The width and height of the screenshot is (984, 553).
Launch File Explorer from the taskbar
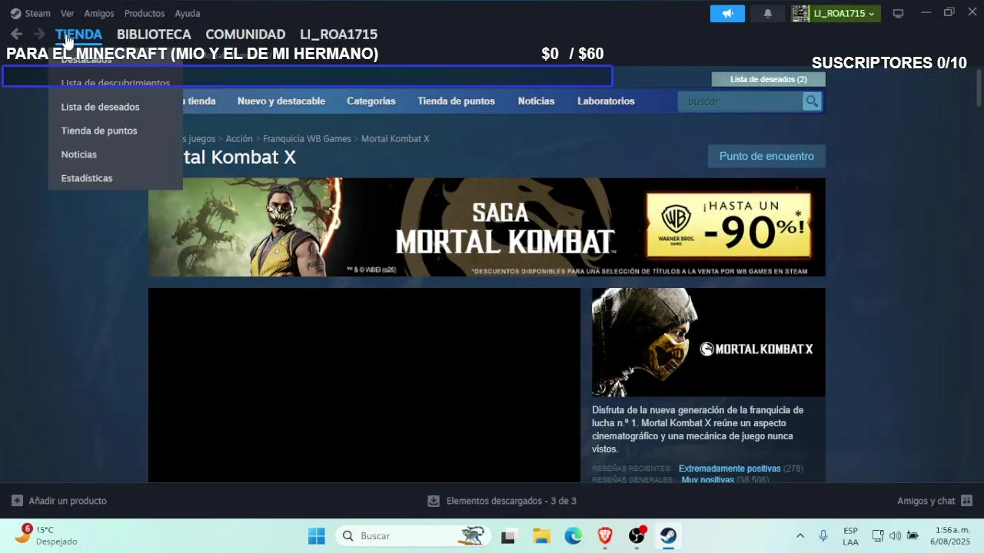541,536
